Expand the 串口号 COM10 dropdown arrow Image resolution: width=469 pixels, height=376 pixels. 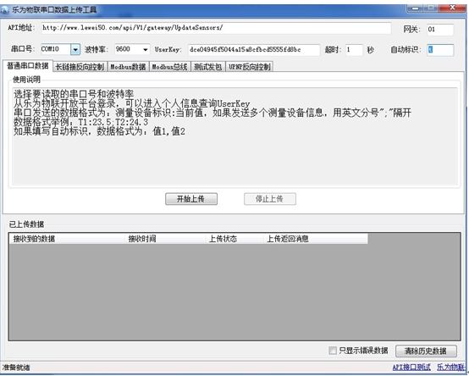point(75,49)
